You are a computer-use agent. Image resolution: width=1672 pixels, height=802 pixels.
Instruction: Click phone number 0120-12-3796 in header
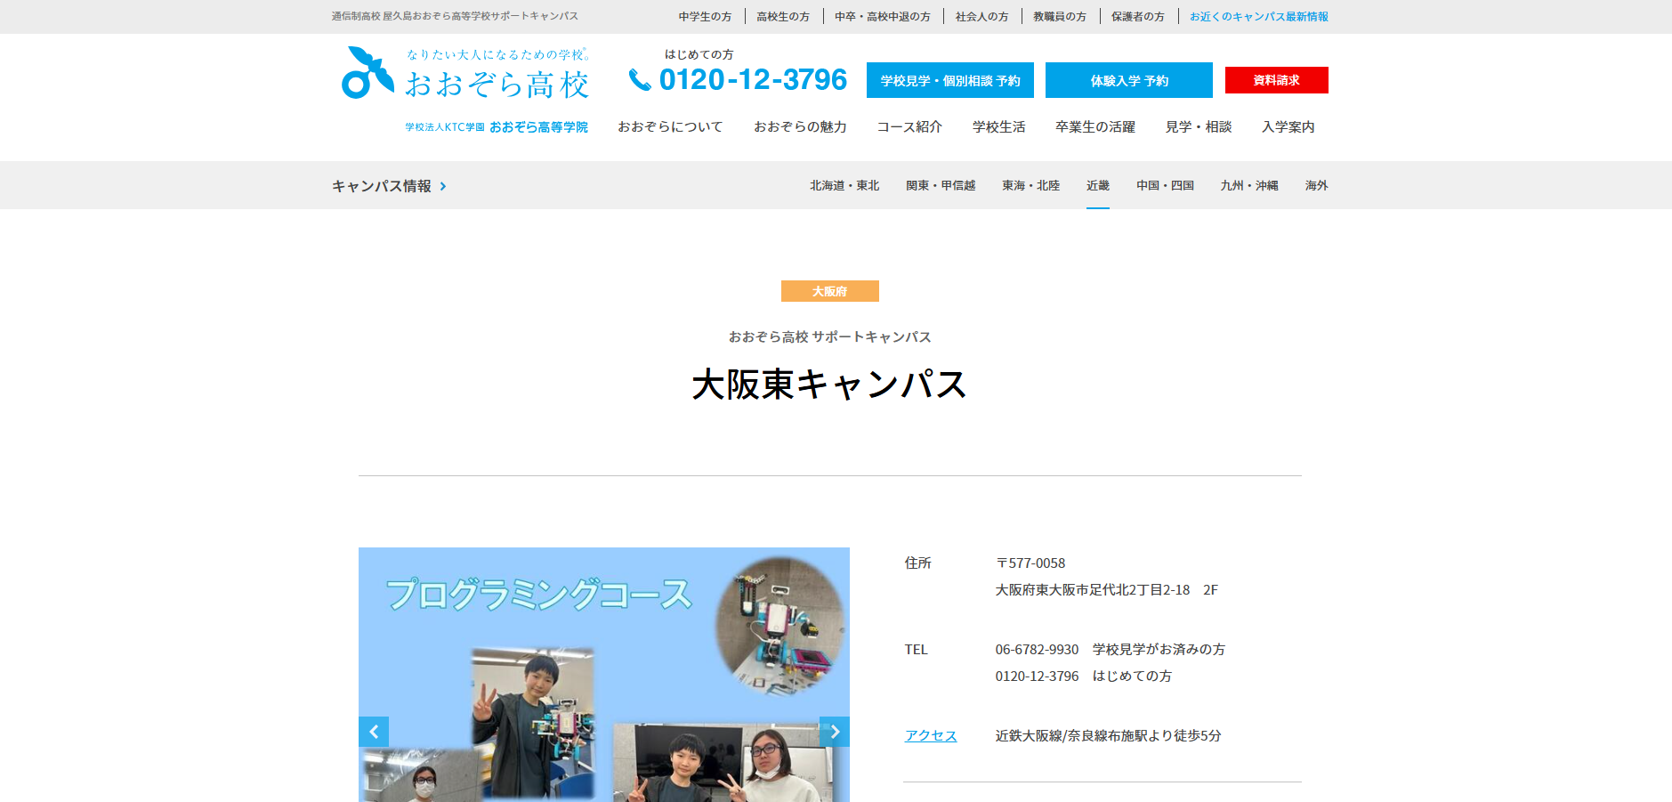(753, 80)
